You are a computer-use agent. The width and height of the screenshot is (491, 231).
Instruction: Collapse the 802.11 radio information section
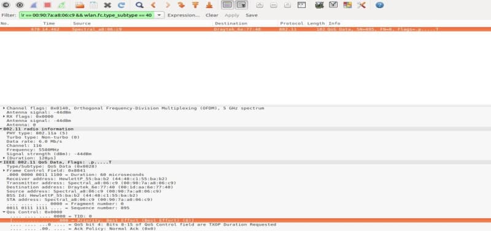click(x=1, y=129)
